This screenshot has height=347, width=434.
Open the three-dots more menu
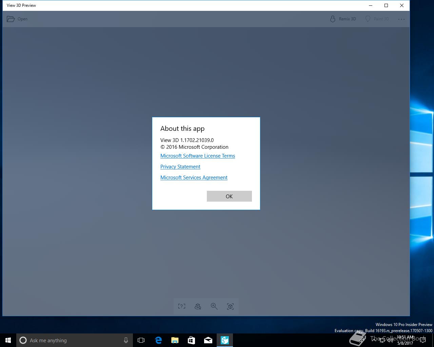point(401,19)
